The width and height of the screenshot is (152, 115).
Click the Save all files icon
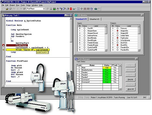11,9
